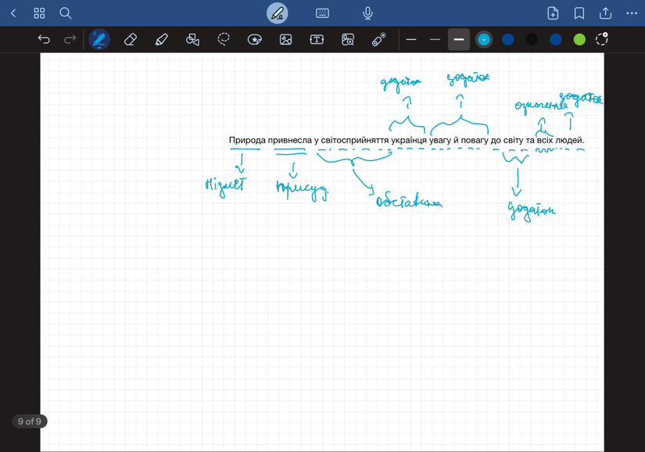
Task: Pick the blue swatch next to green
Action: coord(555,39)
